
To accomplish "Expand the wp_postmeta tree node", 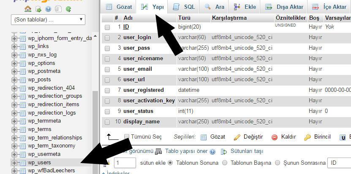I will [x=14, y=71].
